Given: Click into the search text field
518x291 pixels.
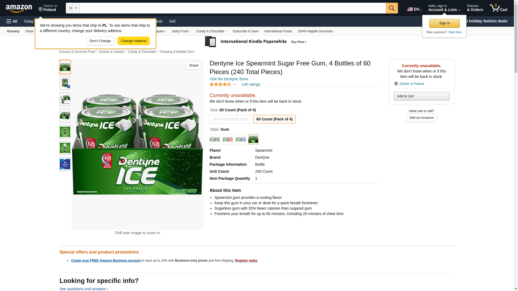Looking at the screenshot, I should 233,8.
